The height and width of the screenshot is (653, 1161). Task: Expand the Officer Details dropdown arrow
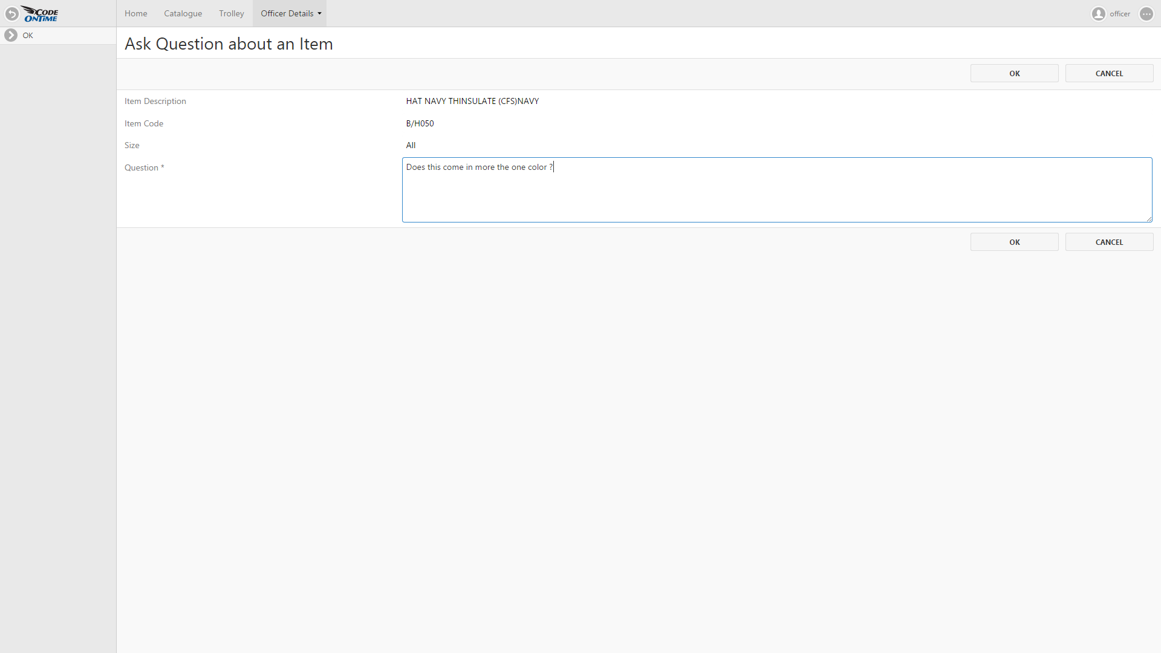point(320,13)
